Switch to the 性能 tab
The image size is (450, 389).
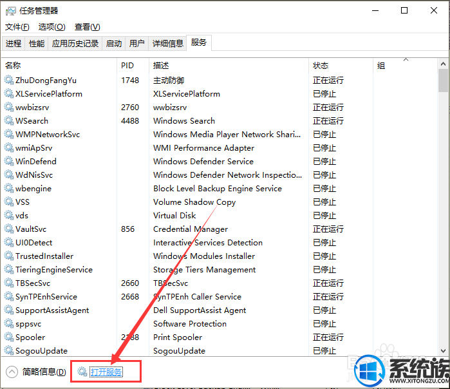click(x=37, y=44)
